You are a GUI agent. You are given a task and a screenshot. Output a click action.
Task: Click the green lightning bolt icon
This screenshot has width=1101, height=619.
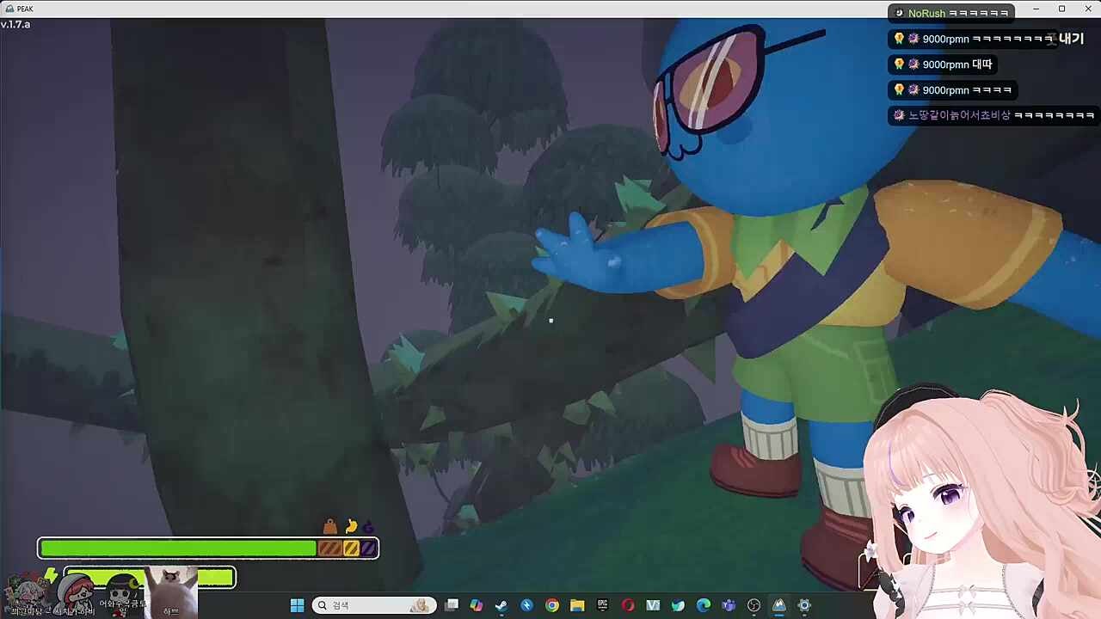pyautogui.click(x=51, y=575)
